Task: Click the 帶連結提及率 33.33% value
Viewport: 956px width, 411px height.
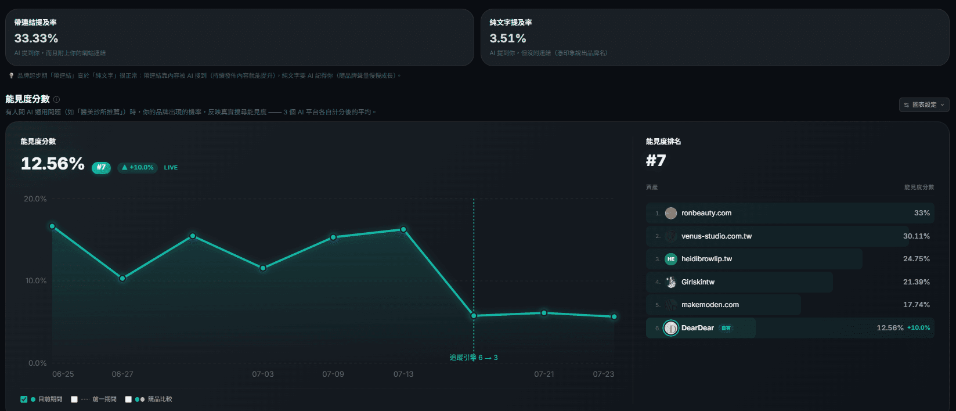Action: pyautogui.click(x=36, y=38)
